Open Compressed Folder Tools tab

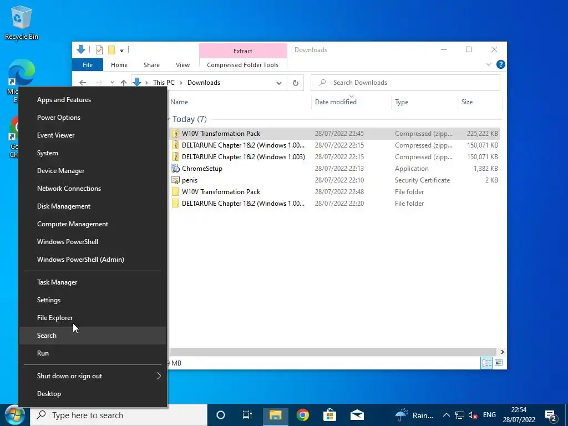coord(243,65)
